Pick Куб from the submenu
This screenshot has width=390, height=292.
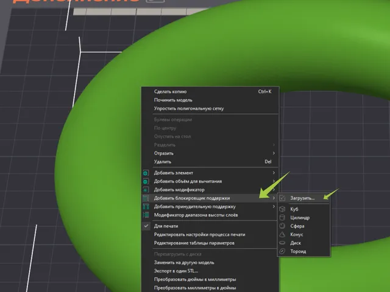point(303,209)
